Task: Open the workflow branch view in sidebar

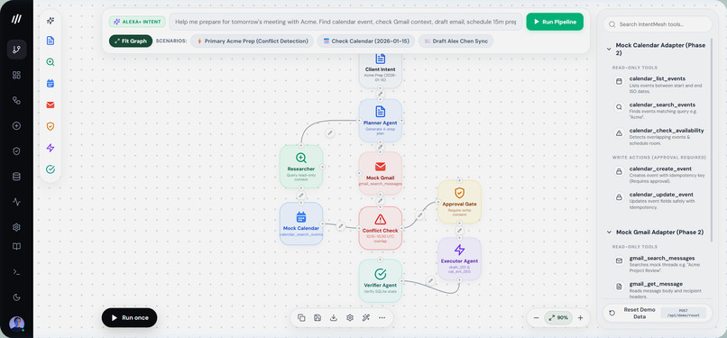Action: click(x=17, y=50)
